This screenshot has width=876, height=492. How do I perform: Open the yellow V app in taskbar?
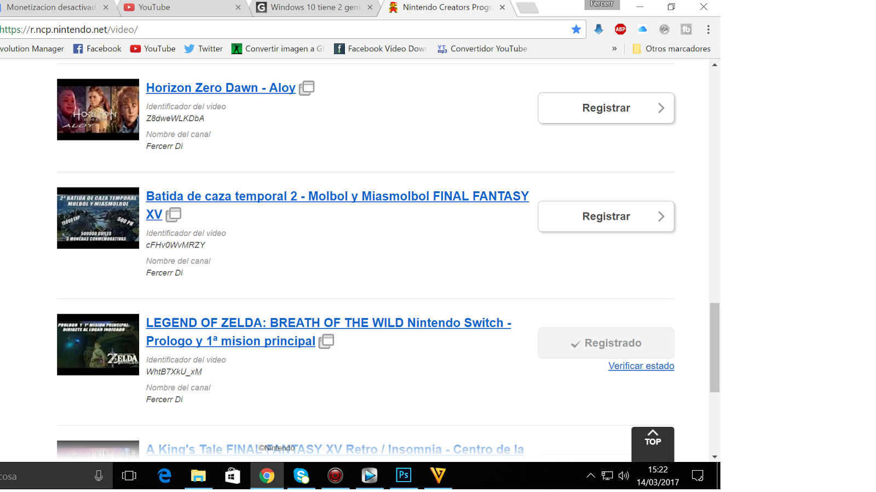point(438,476)
